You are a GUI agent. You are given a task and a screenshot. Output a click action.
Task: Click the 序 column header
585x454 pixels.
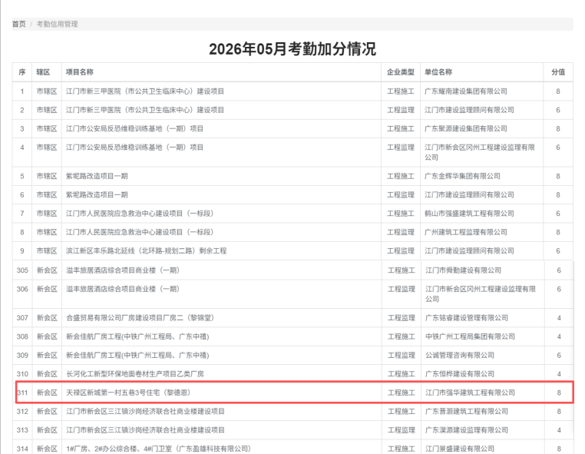[22, 72]
